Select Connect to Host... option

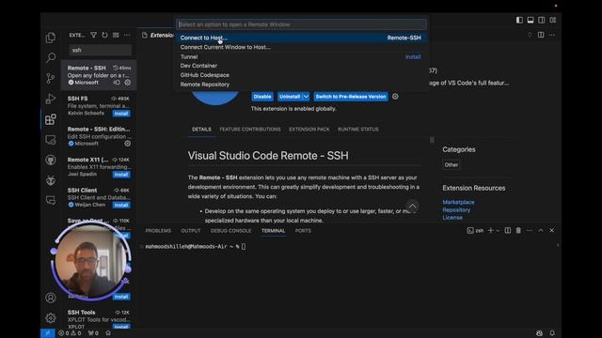point(301,38)
